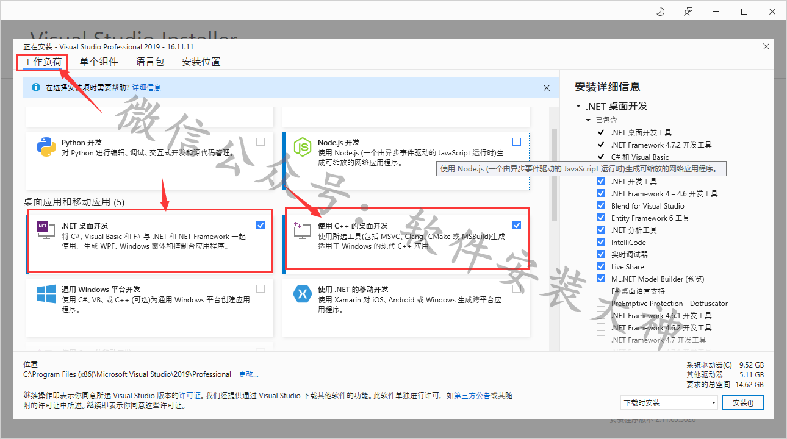Click the 安装详细信息 panel heading
787x439 pixels.
(608, 87)
